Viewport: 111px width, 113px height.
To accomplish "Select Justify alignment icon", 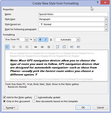I will tap(27, 47).
